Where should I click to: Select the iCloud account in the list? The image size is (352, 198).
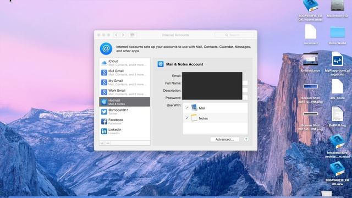click(125, 63)
